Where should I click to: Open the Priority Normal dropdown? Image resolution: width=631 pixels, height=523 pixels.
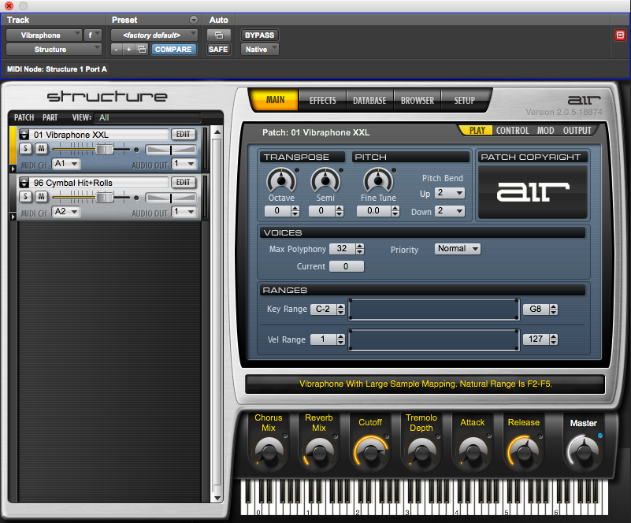pos(458,249)
